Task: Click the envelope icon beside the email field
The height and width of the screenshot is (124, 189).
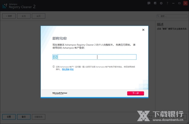Action: (x=55, y=57)
